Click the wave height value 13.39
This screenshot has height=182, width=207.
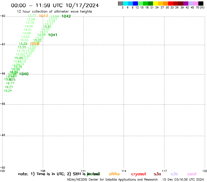point(51,21)
